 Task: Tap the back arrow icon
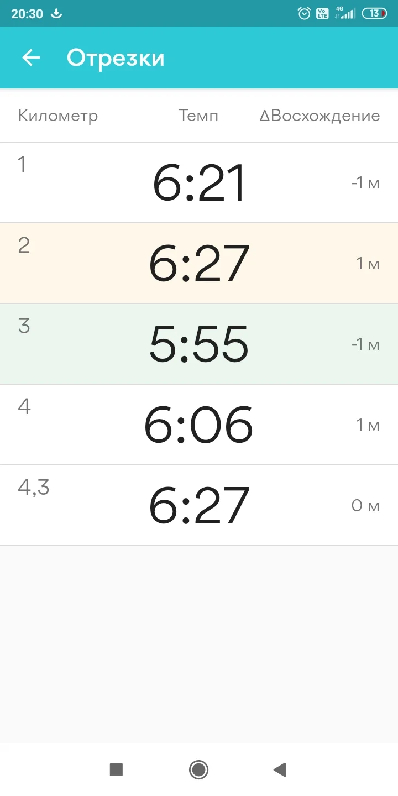coord(31,57)
